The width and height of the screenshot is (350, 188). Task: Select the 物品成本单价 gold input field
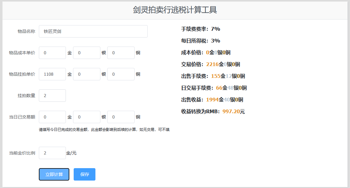coord(52,52)
